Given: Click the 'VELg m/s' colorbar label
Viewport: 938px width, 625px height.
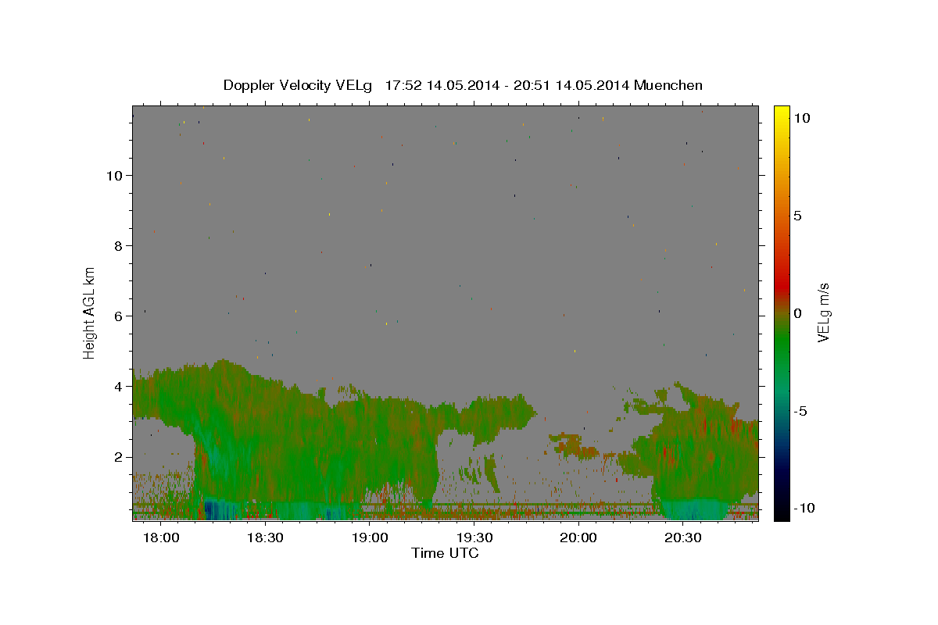Looking at the screenshot, I should [x=823, y=312].
